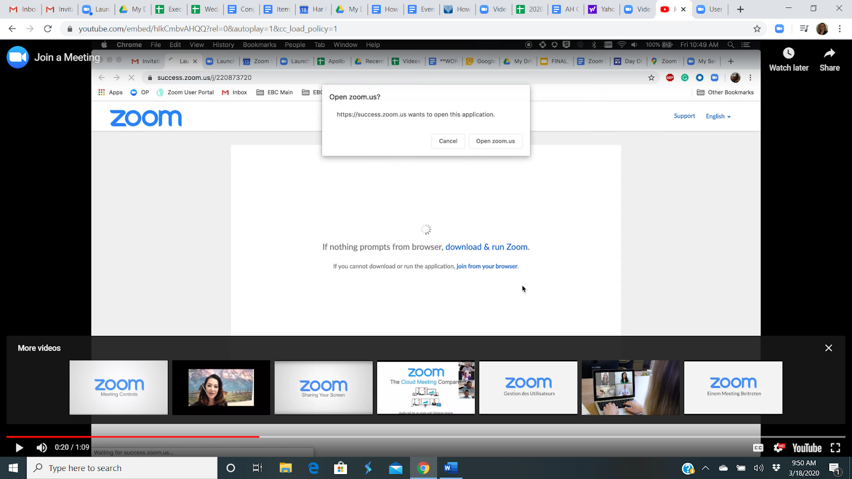Go back in the outer browser
Viewport: 852px width, 479px height.
click(12, 29)
